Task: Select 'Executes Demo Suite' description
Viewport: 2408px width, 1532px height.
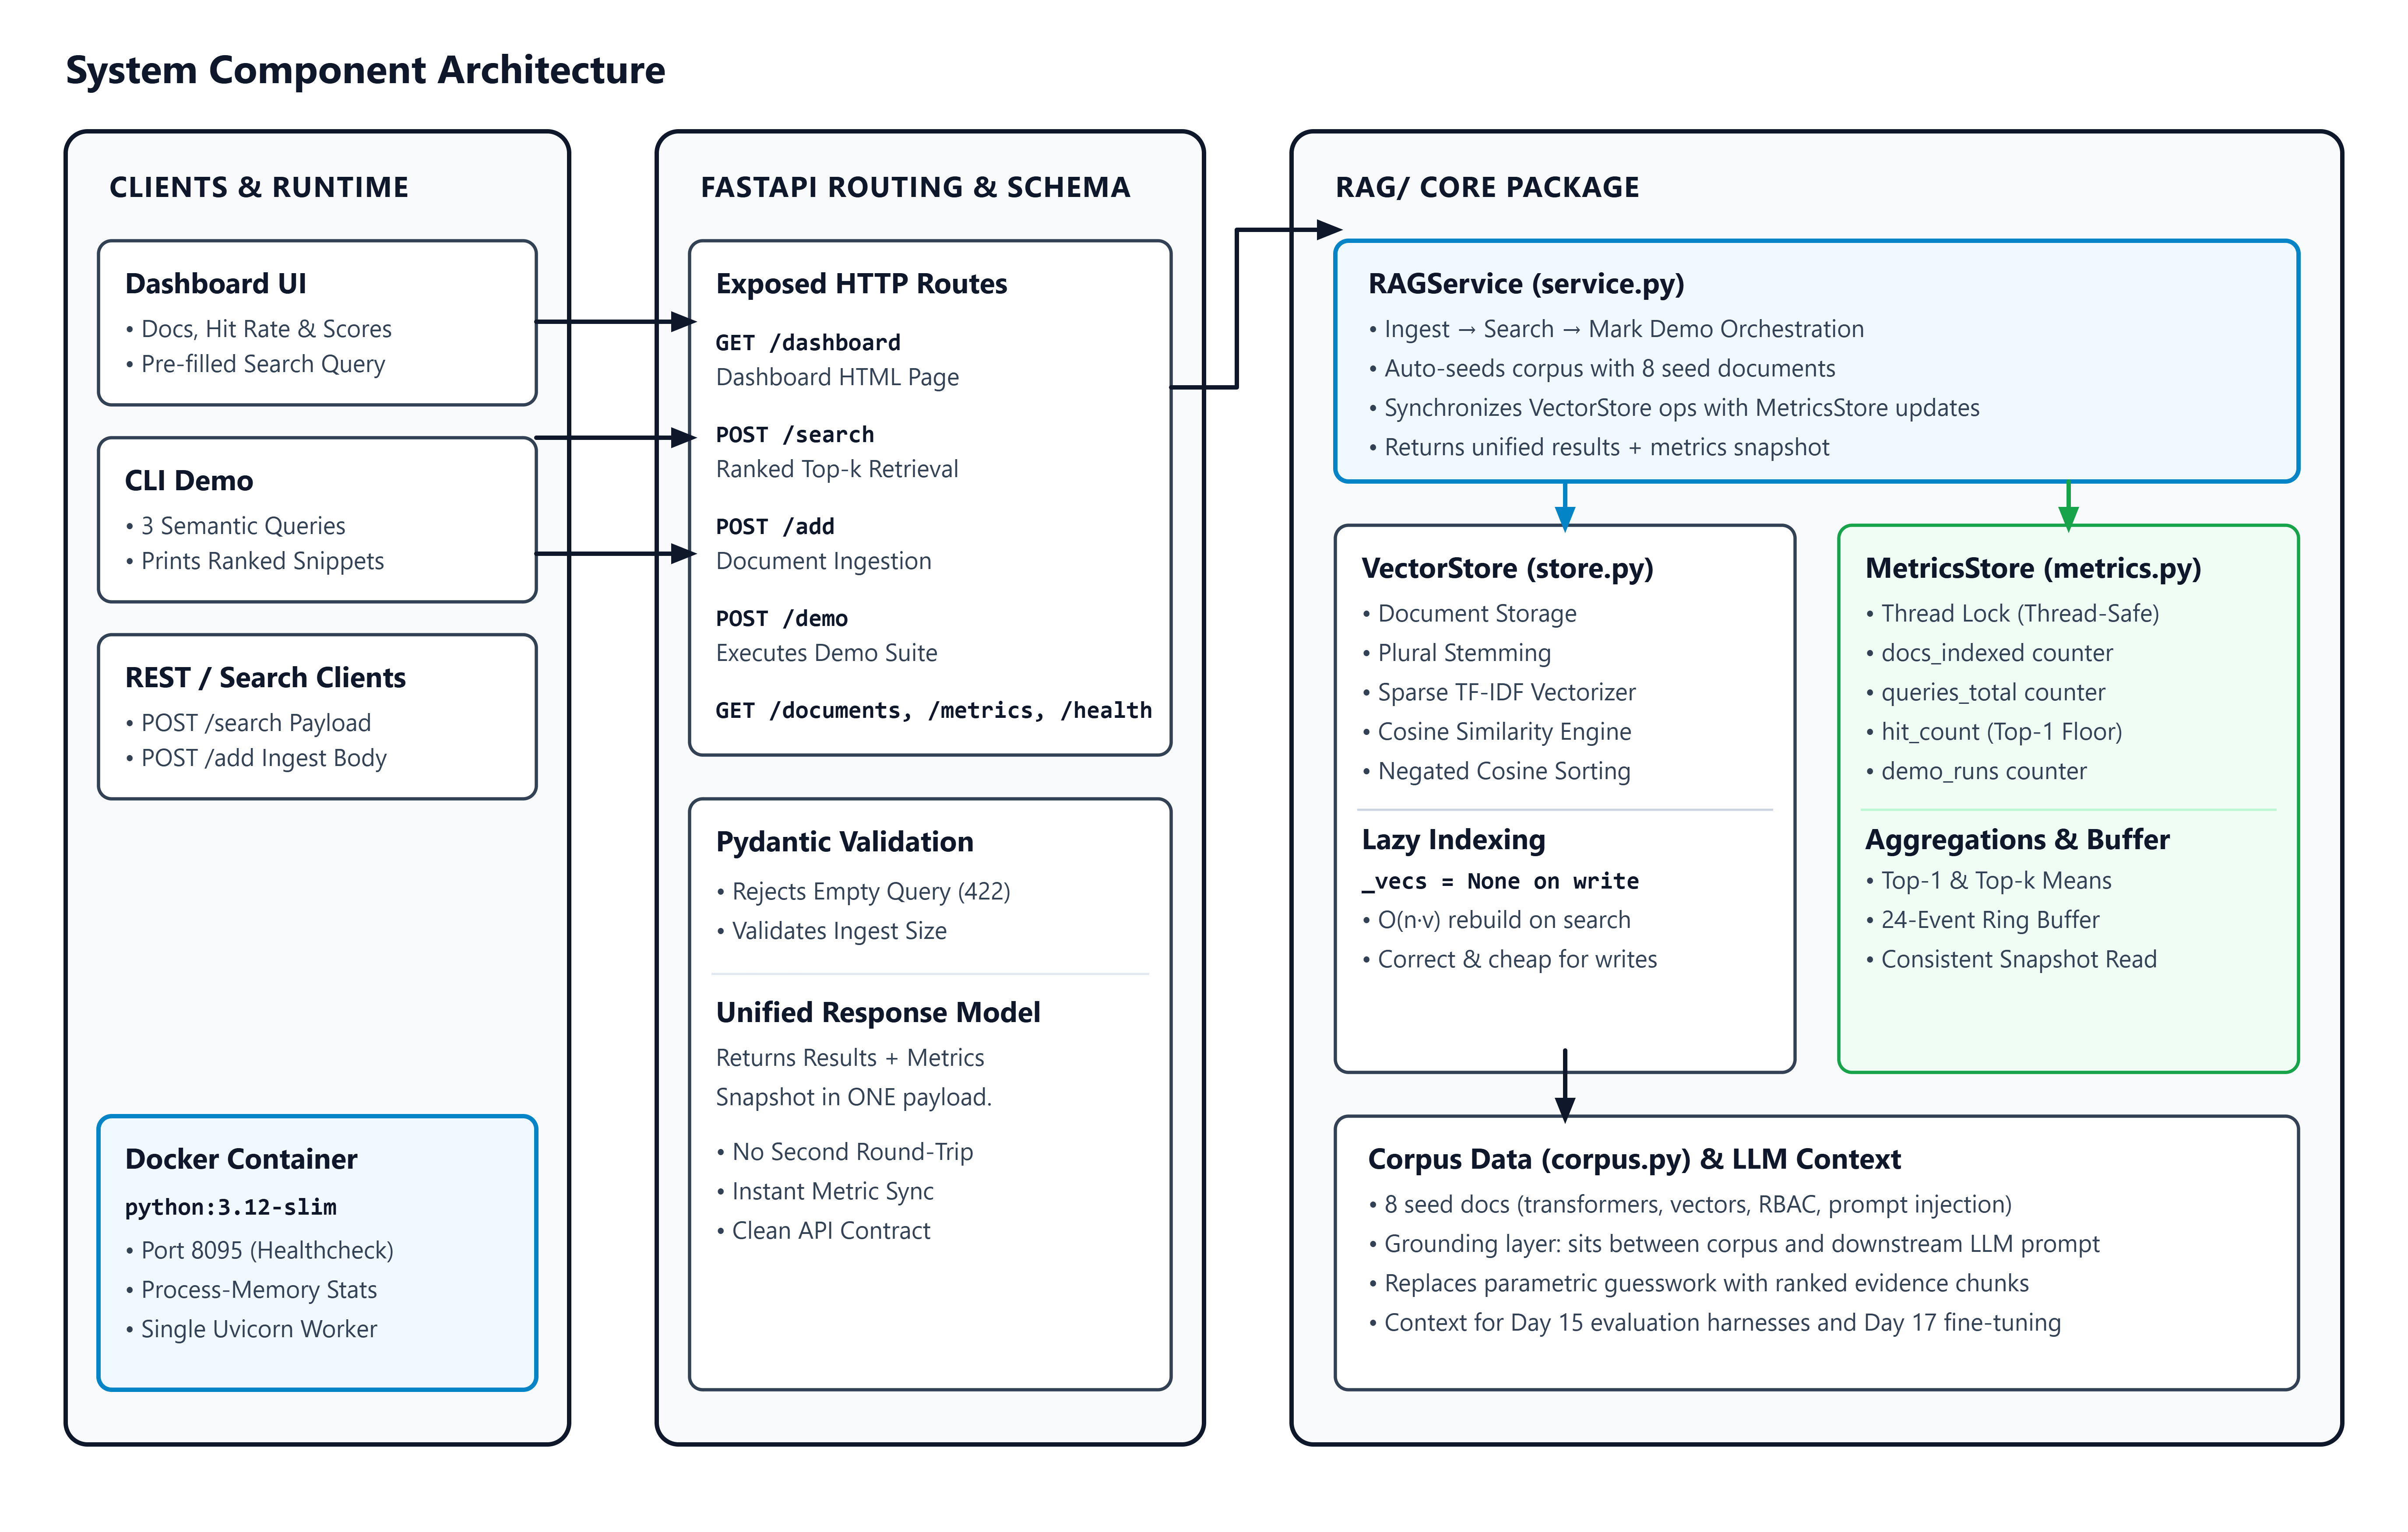Action: pyautogui.click(x=826, y=653)
